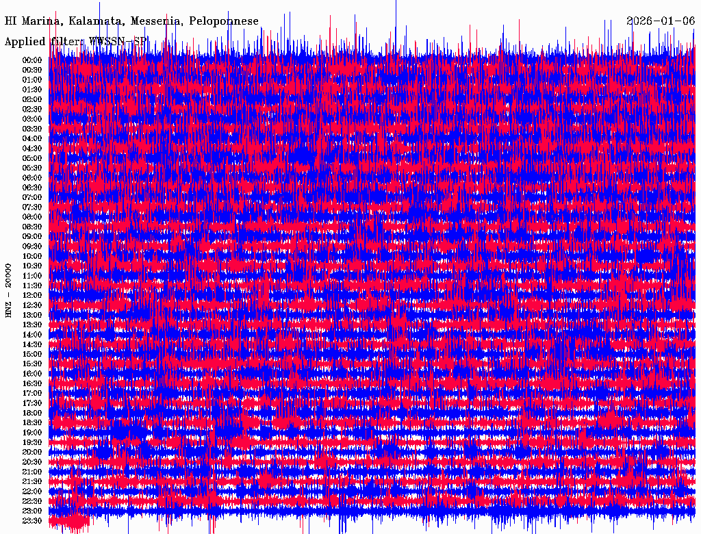Click the date label 2026-01-06
The image size is (701, 534).
661,21
